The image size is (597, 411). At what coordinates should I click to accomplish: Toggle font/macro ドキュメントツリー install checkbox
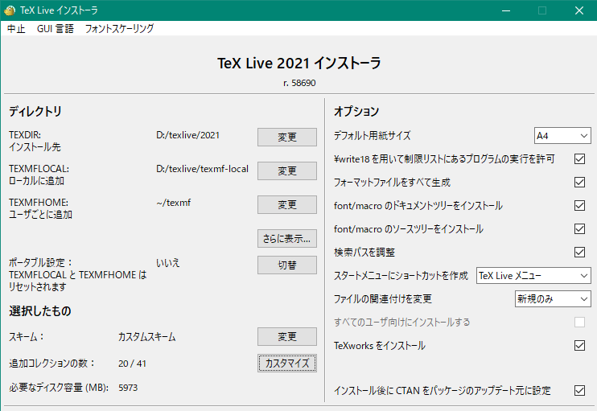click(579, 206)
